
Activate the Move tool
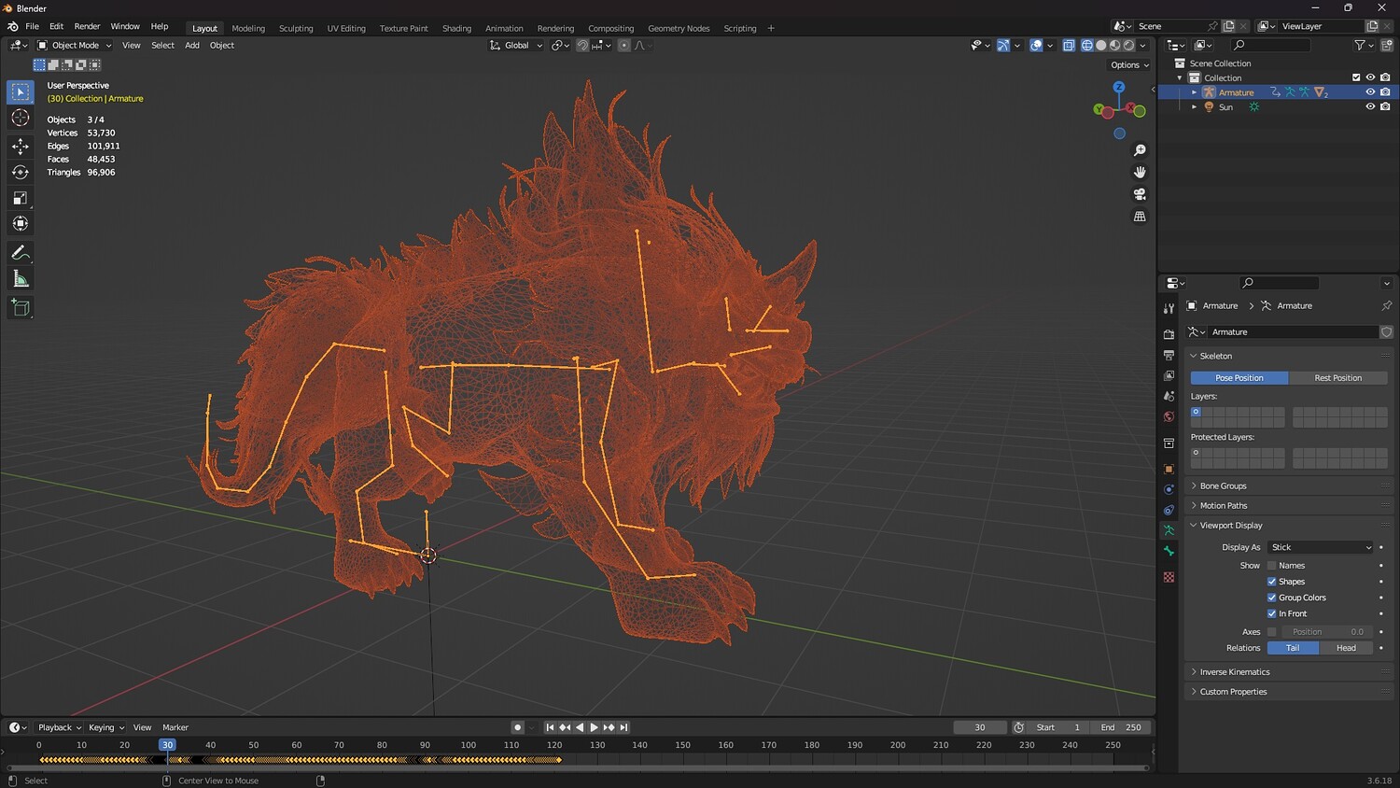coord(21,146)
